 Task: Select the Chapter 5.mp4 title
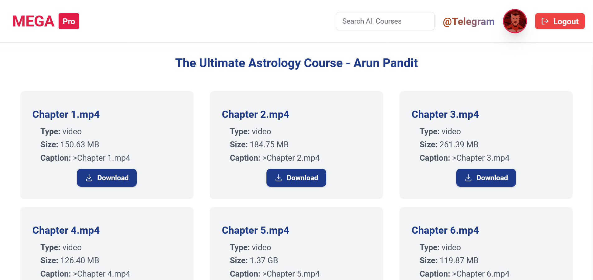click(256, 230)
